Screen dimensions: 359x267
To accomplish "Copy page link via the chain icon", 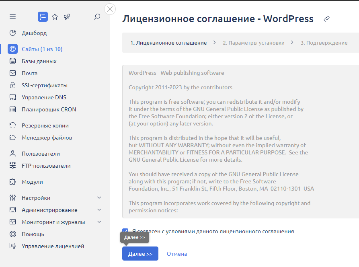I will tap(326, 19).
